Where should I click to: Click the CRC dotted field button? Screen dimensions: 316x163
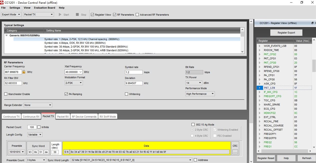tap(235, 152)
